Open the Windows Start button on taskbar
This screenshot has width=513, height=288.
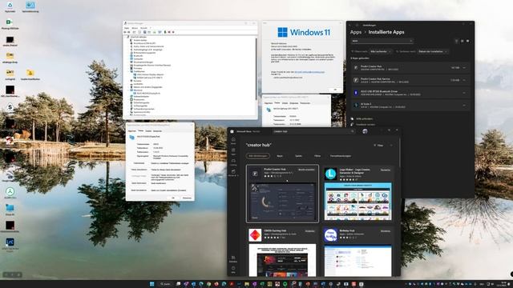[151, 284]
